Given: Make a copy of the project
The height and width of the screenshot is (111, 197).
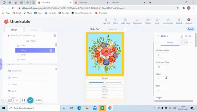Looking at the screenshot, I should (x=125, y=21).
